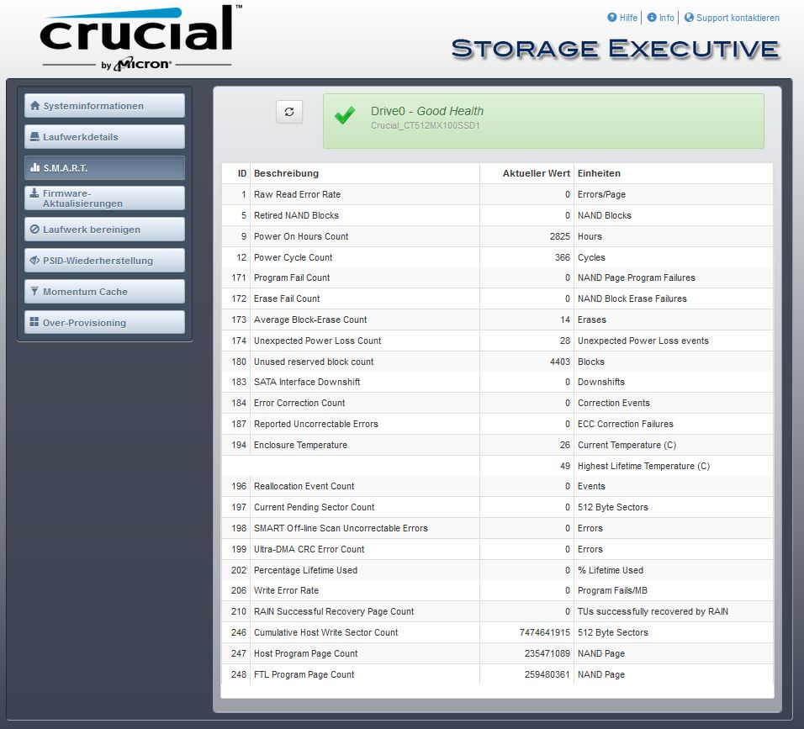Click the ID column header
This screenshot has width=804, height=729.
[242, 173]
